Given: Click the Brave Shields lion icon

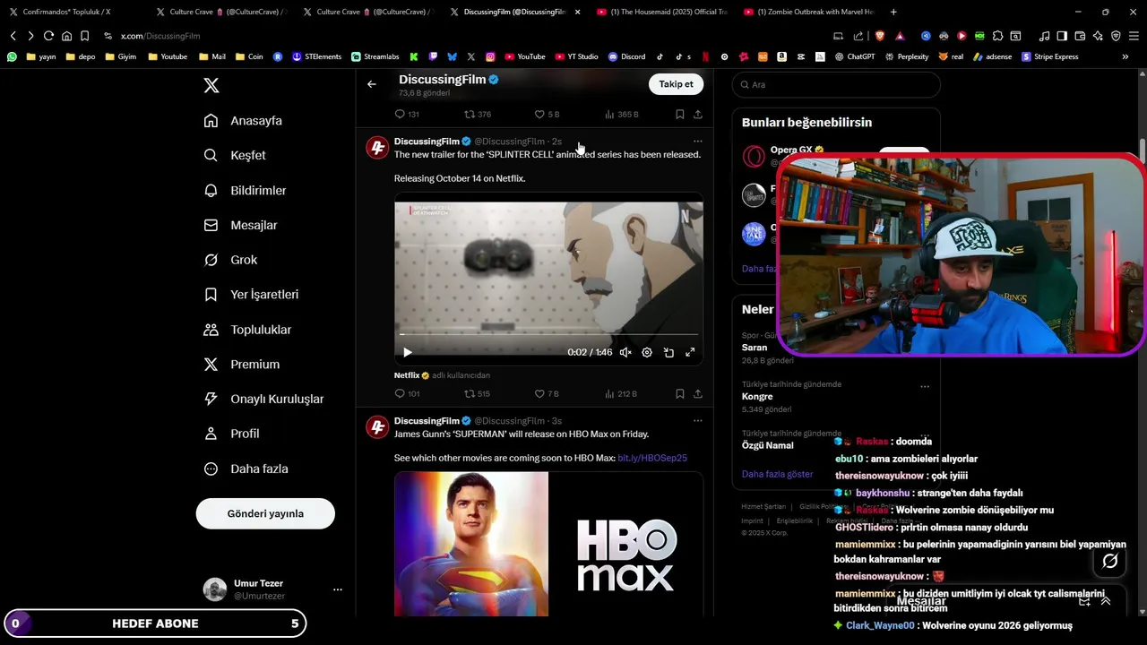Looking at the screenshot, I should (879, 36).
